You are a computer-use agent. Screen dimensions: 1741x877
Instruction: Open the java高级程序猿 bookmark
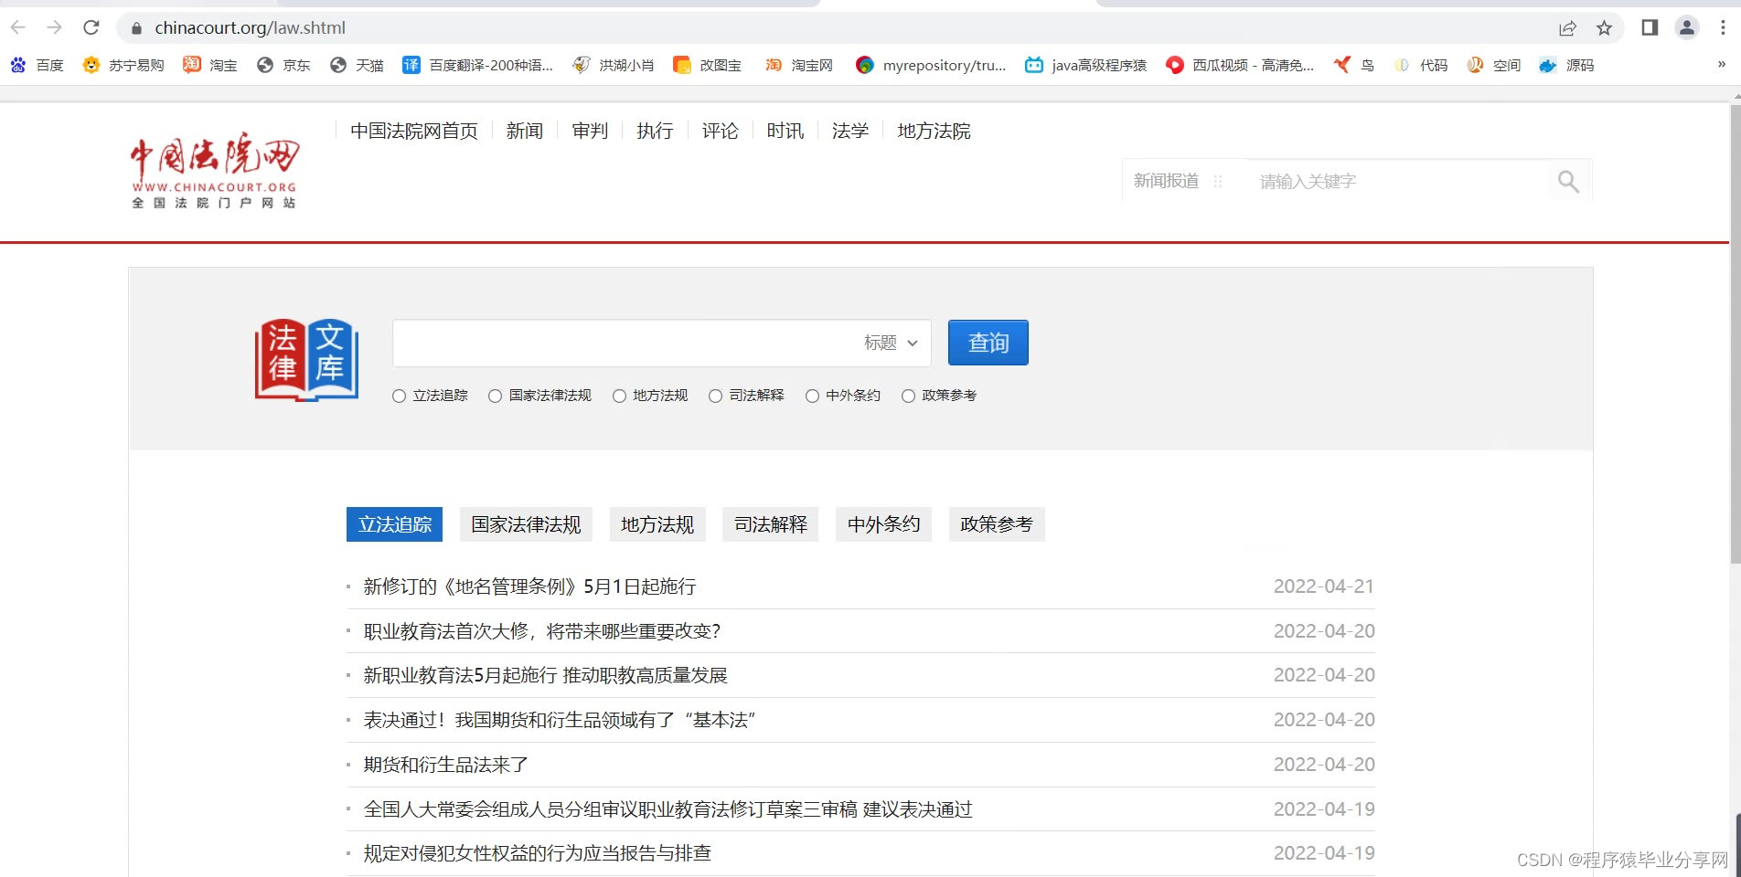tap(1085, 65)
